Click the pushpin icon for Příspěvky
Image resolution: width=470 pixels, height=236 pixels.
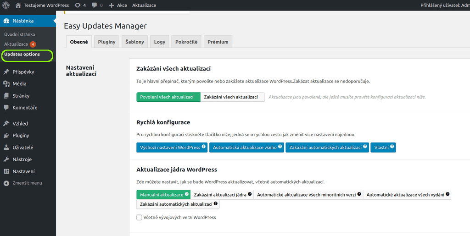tap(6, 72)
